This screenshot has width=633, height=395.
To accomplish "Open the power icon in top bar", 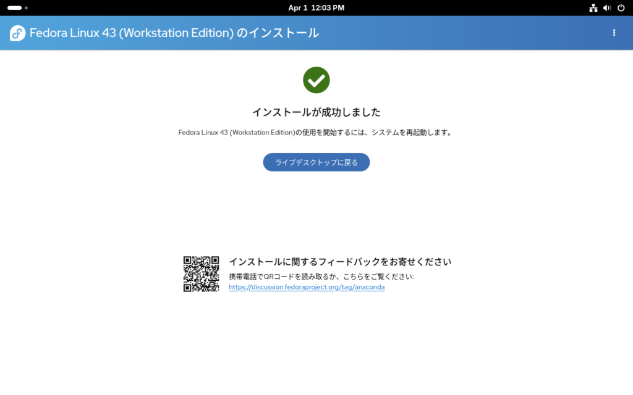I will point(621,8).
